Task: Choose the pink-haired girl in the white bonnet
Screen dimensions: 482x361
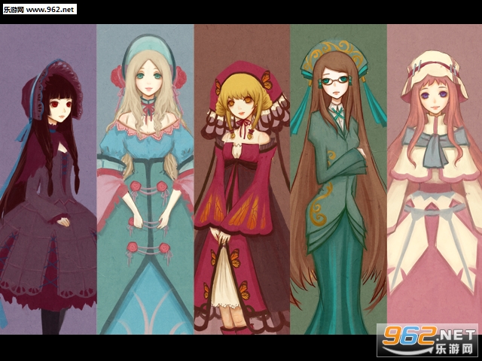Action: tap(433, 188)
